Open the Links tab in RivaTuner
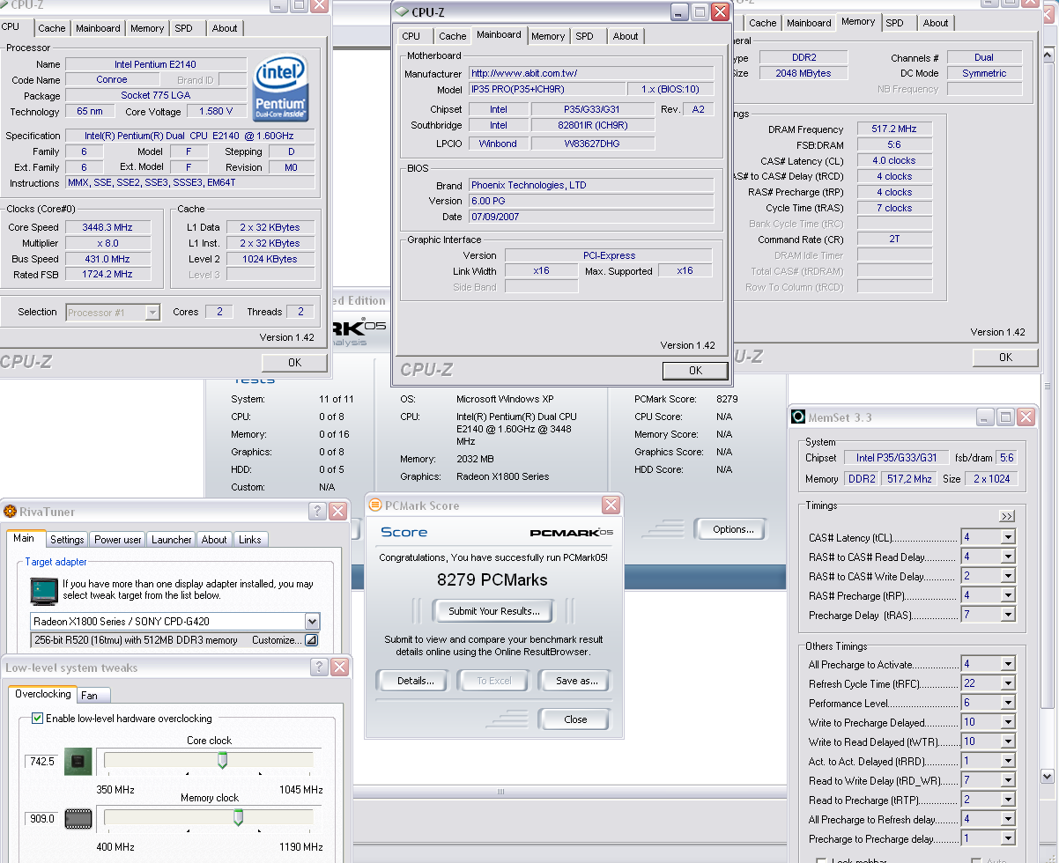Screen dimensions: 1059x863 pyautogui.click(x=250, y=540)
